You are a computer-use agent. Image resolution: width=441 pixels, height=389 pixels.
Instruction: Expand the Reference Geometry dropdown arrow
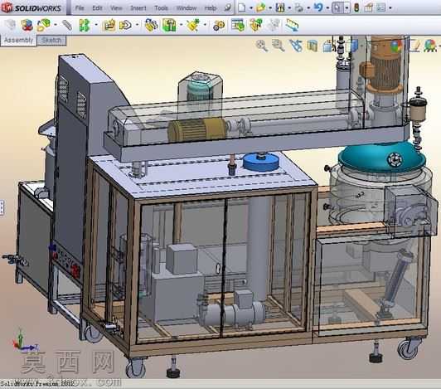[205, 25]
